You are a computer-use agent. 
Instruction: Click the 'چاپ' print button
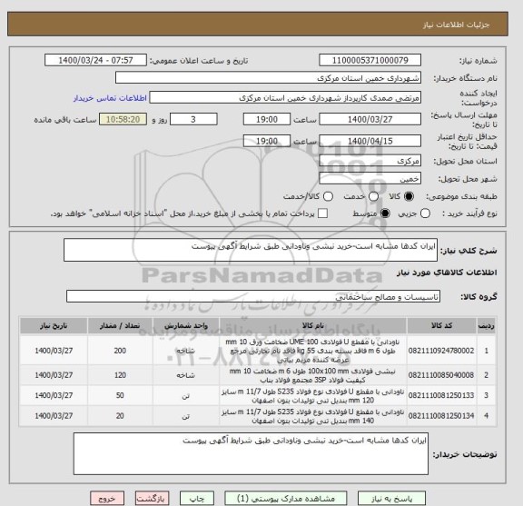pos(197,499)
